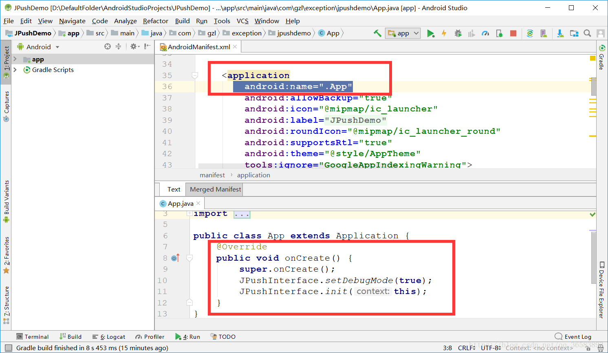This screenshot has height=353, width=608.
Task: Fold the application tag at line 35
Action: coord(195,76)
